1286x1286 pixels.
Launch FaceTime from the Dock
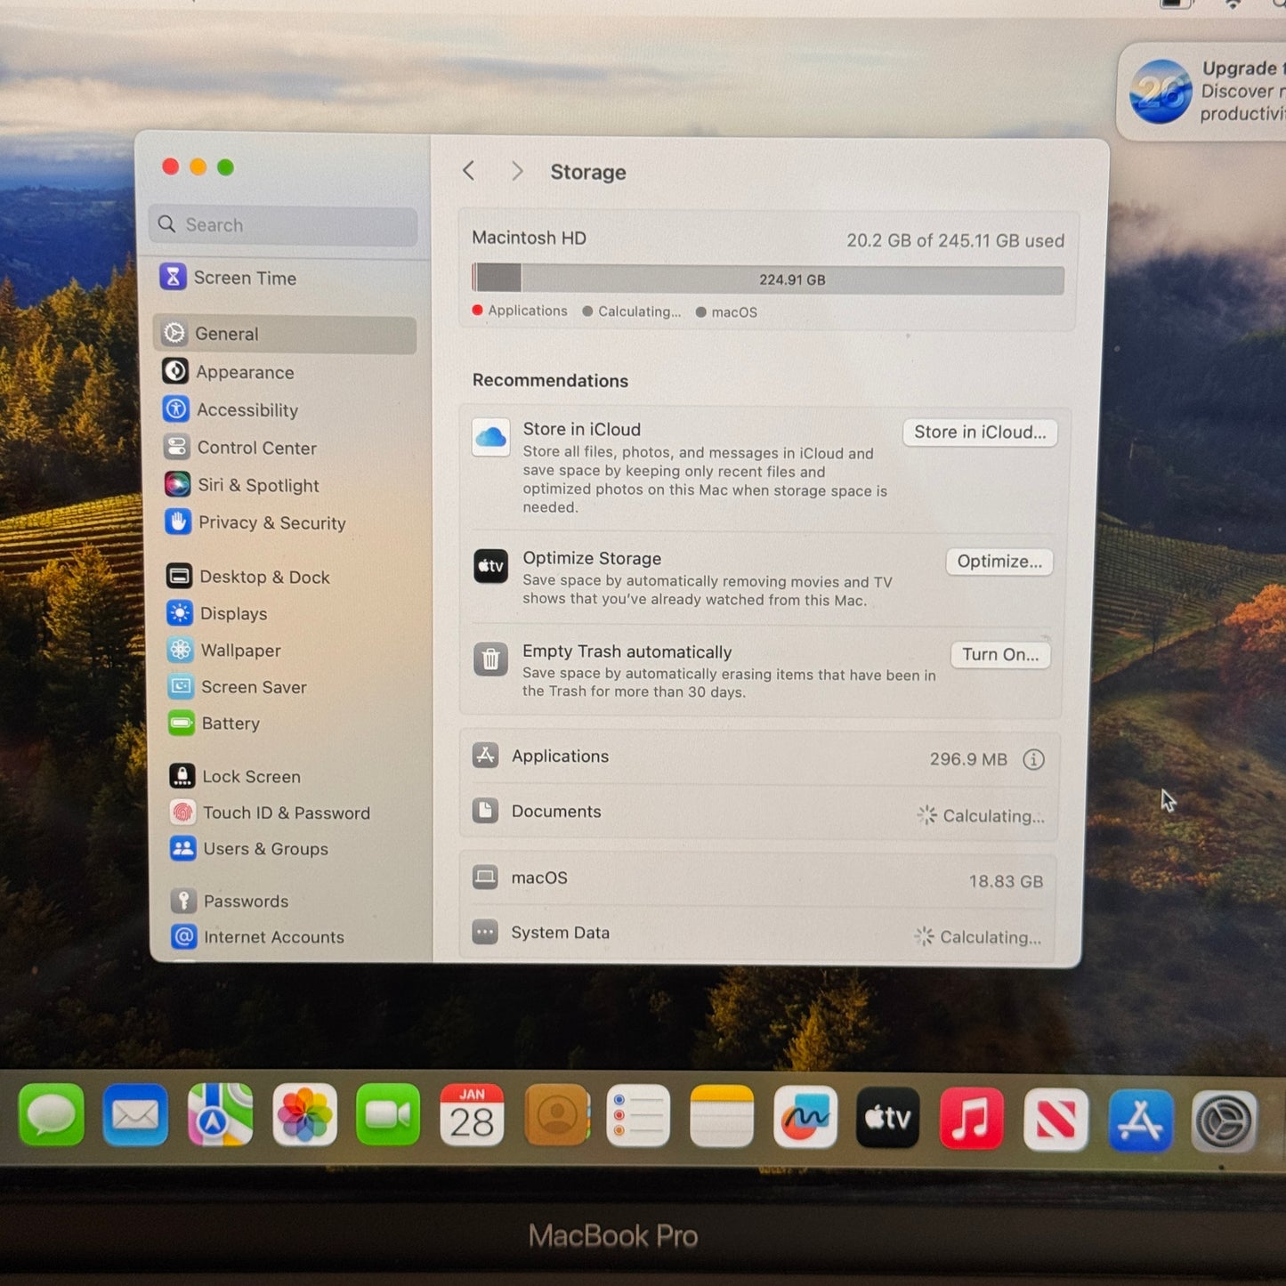click(388, 1115)
